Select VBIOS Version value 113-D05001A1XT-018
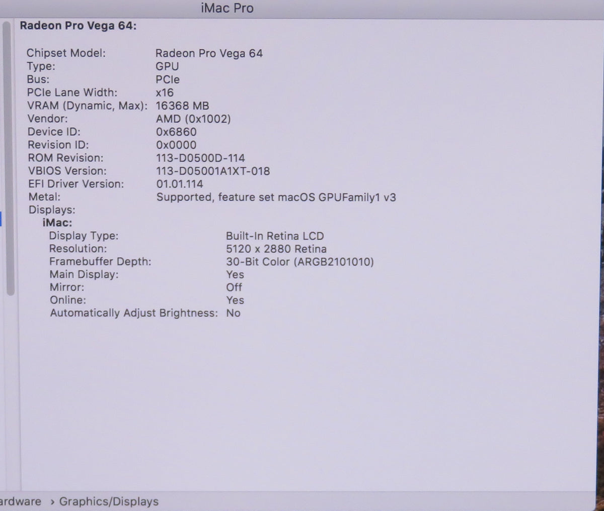The image size is (604, 511). [213, 171]
